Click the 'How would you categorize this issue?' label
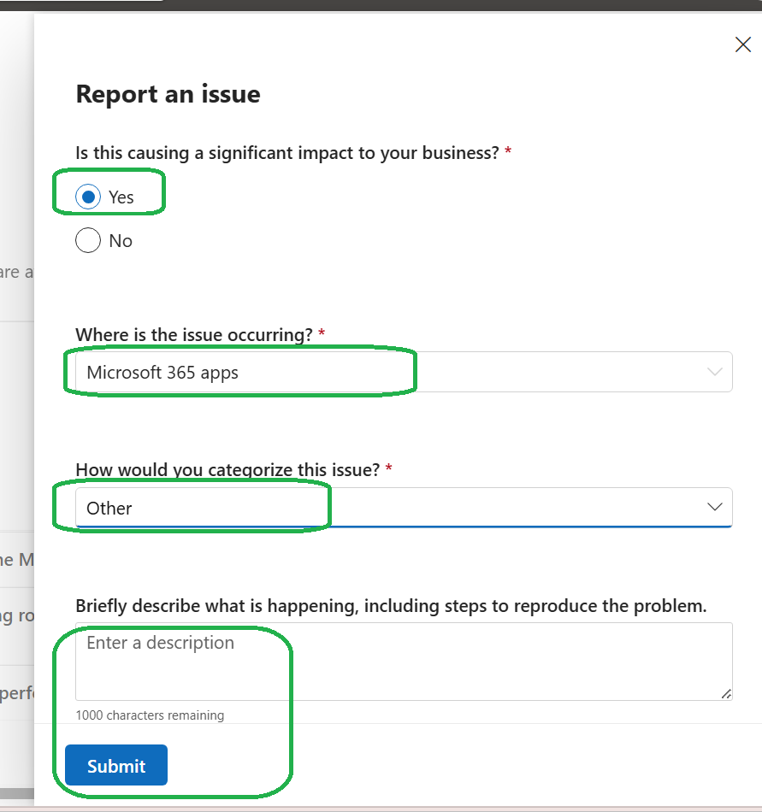The width and height of the screenshot is (762, 812). click(228, 470)
